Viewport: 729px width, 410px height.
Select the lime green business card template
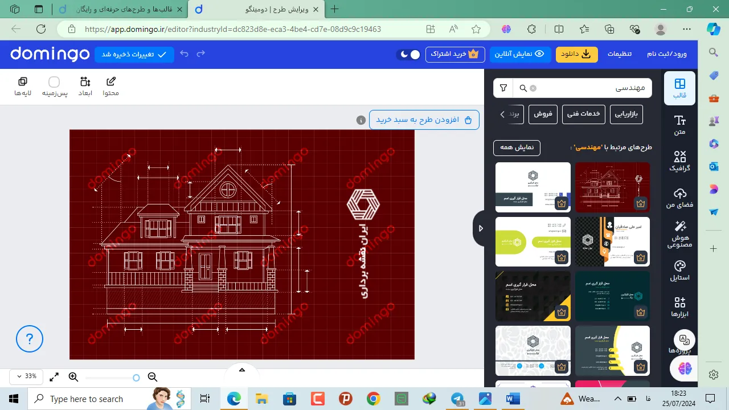(x=533, y=241)
